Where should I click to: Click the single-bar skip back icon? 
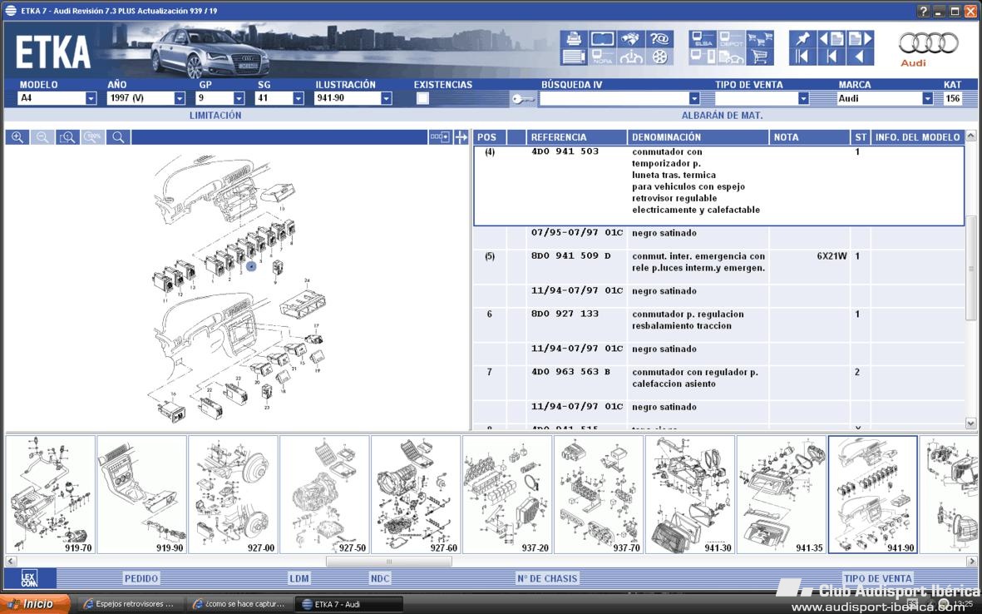(831, 57)
